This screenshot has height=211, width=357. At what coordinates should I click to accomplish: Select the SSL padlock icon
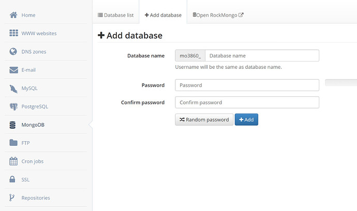pos(12,179)
